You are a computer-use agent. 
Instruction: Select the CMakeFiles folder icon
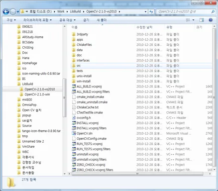click(x=74, y=45)
